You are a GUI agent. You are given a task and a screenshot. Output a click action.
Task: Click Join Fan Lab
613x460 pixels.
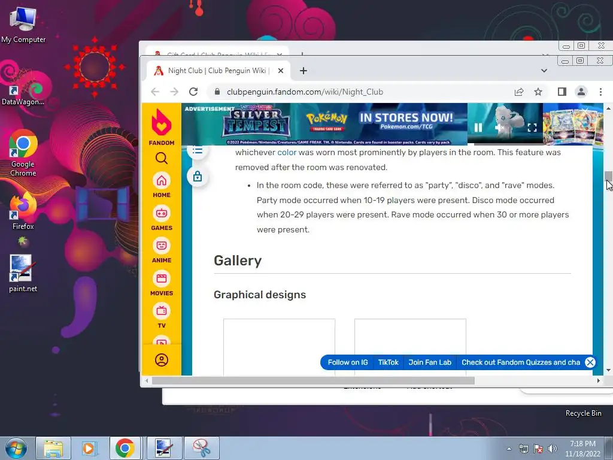pos(430,362)
